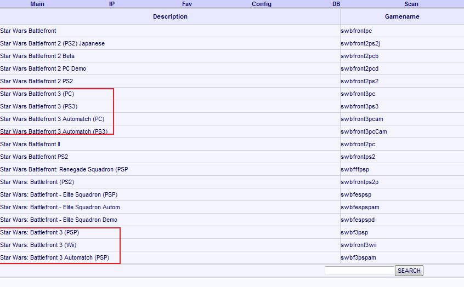This screenshot has width=464, height=287.
Task: Click 'Star Wars: Battlefront - Elite Squadron Demo'
Action: (x=59, y=220)
